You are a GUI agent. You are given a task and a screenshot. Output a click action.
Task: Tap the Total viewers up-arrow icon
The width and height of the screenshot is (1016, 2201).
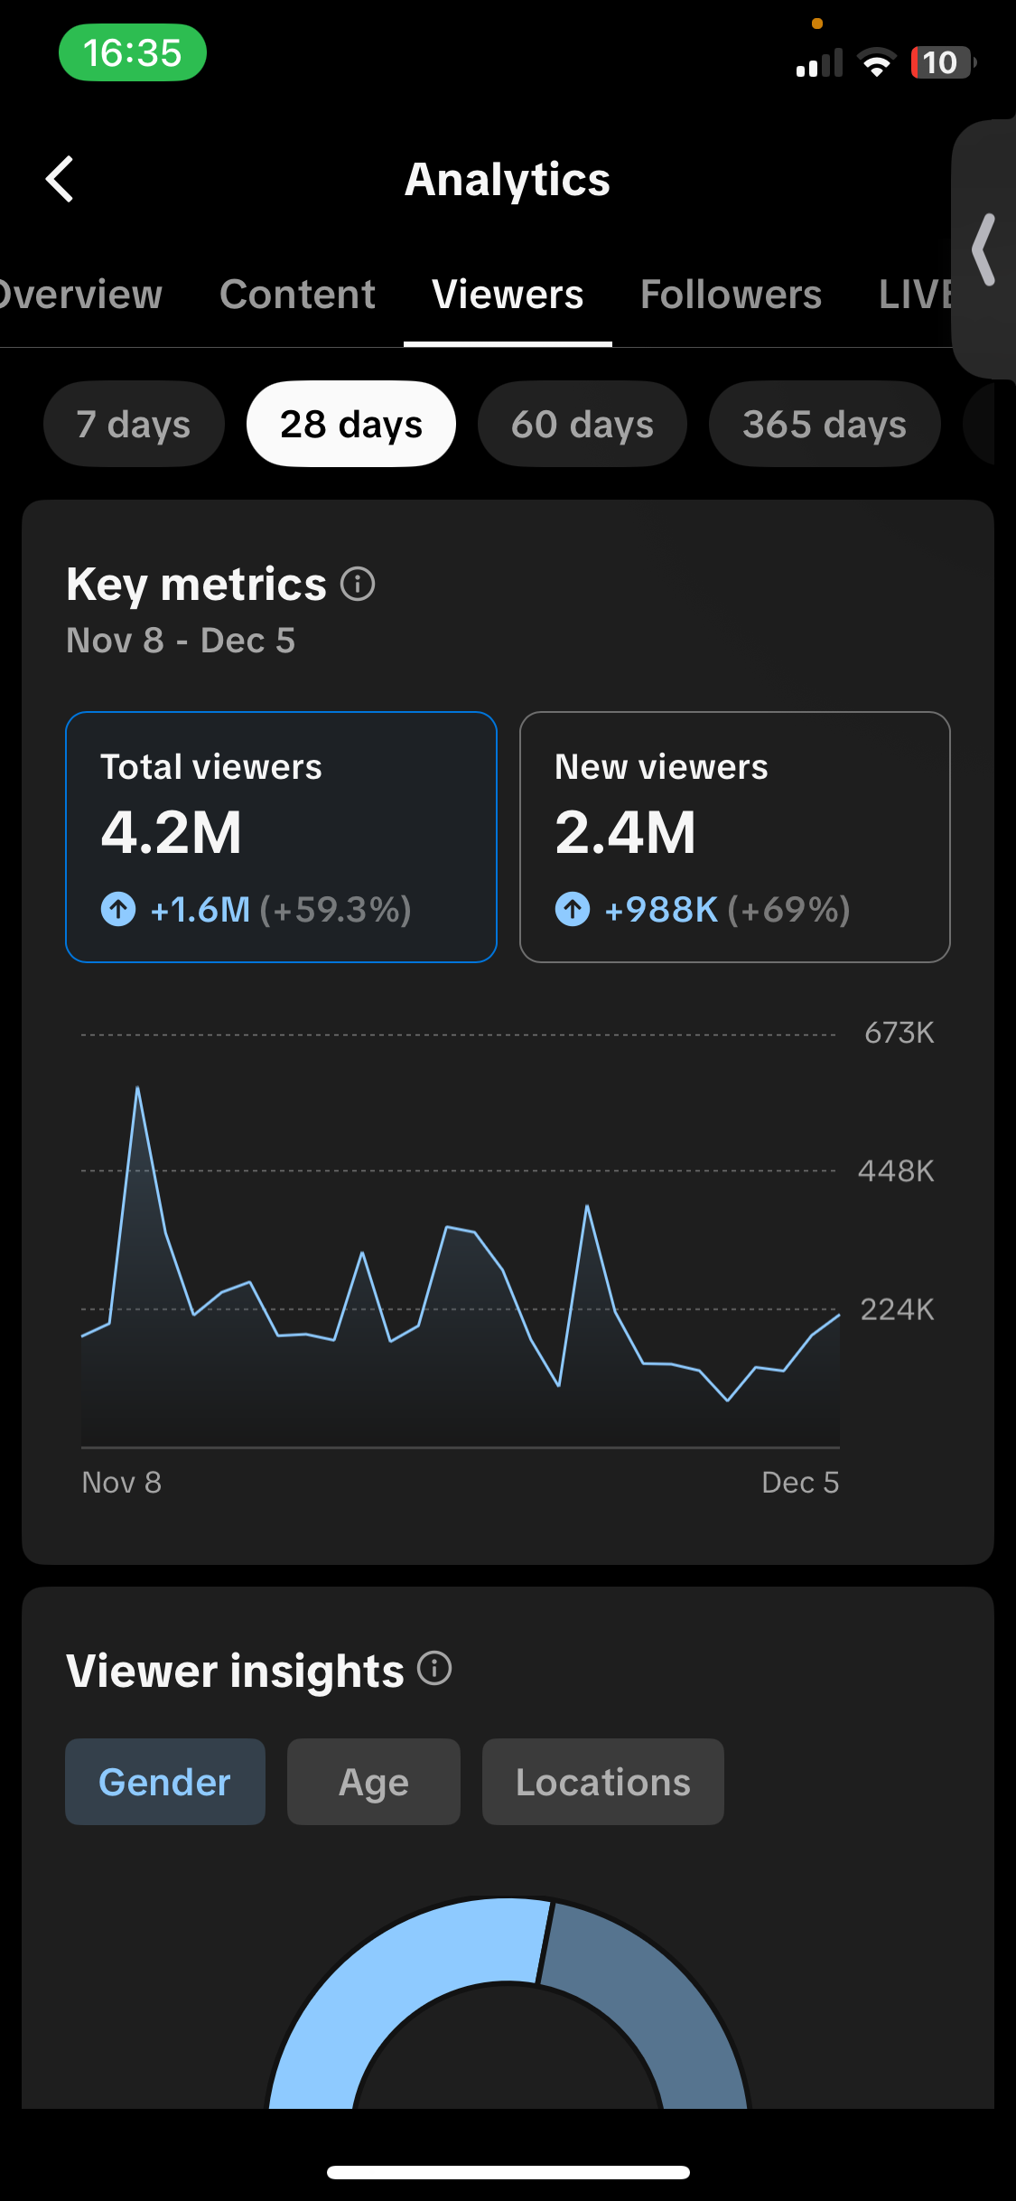(118, 909)
